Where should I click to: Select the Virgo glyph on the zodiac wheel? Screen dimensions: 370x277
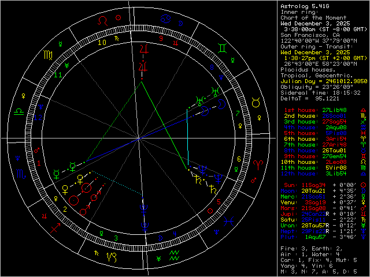[x=47, y=55]
